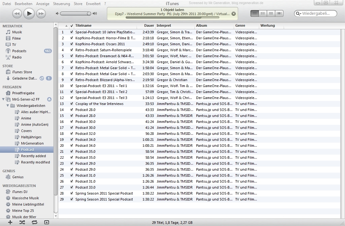Click the download progress bar

tap(172, 18)
